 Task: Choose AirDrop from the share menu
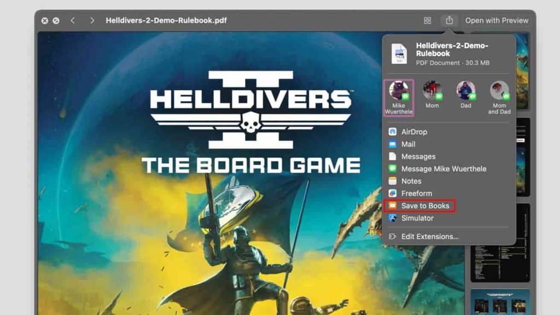pyautogui.click(x=414, y=132)
